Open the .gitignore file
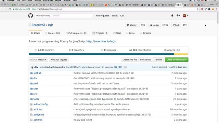This screenshot has width=219, height=123. (39, 115)
